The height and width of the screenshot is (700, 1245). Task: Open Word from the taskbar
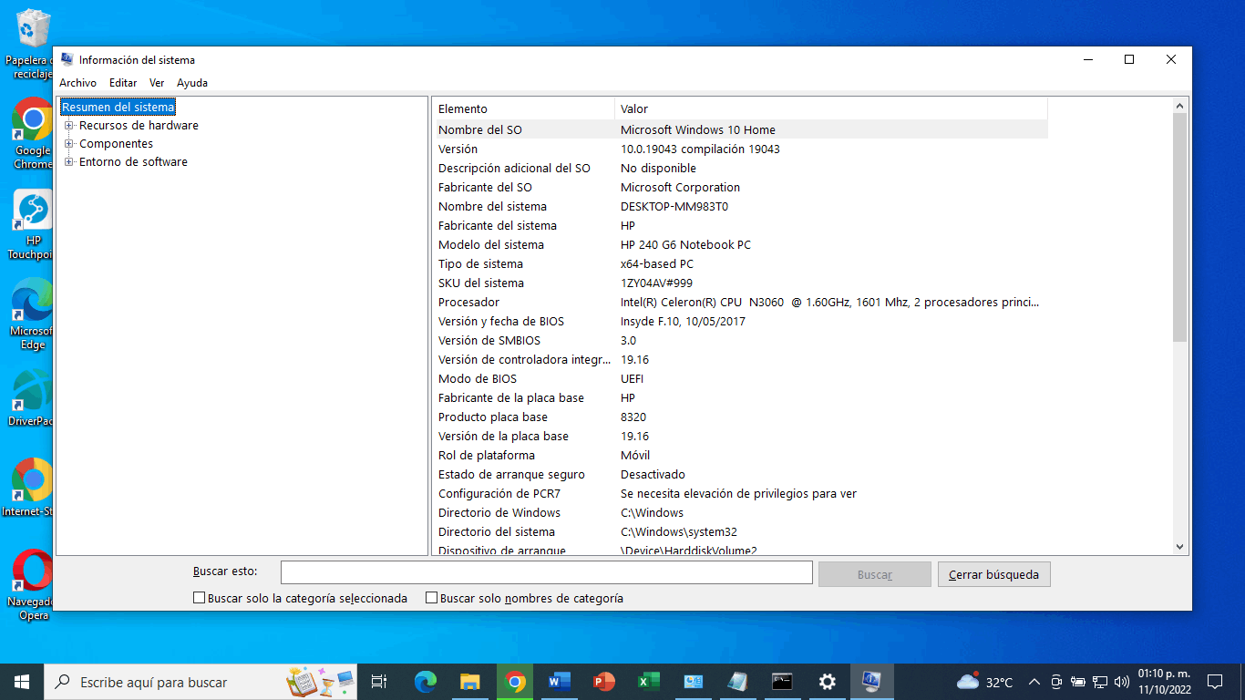point(560,682)
